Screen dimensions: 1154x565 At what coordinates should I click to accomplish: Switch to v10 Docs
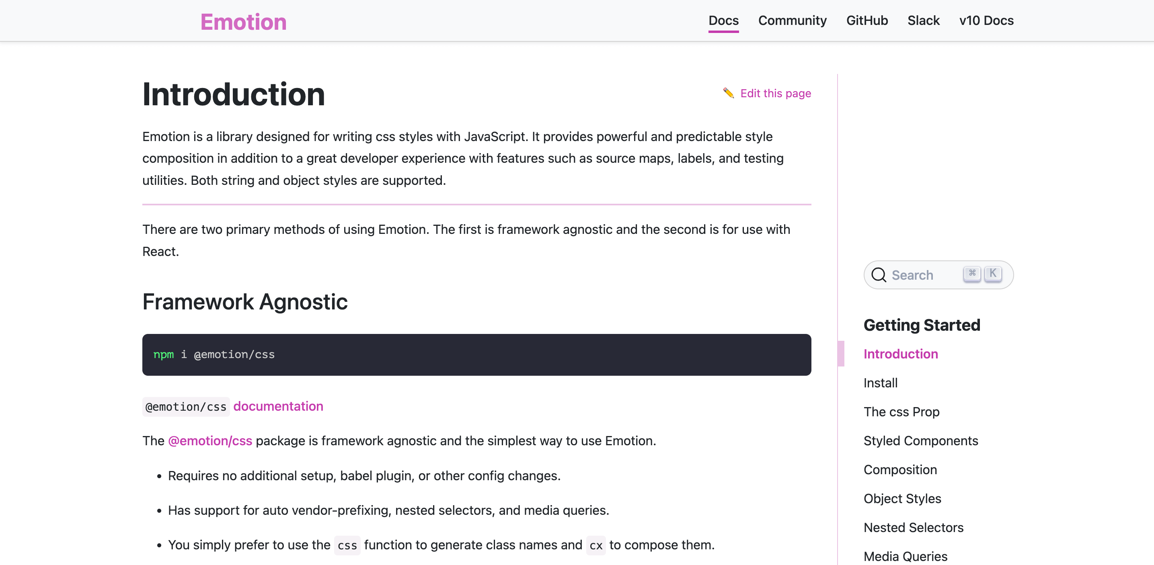click(986, 20)
